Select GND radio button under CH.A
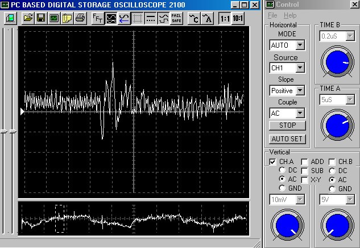The image size is (360, 248). pos(283,189)
